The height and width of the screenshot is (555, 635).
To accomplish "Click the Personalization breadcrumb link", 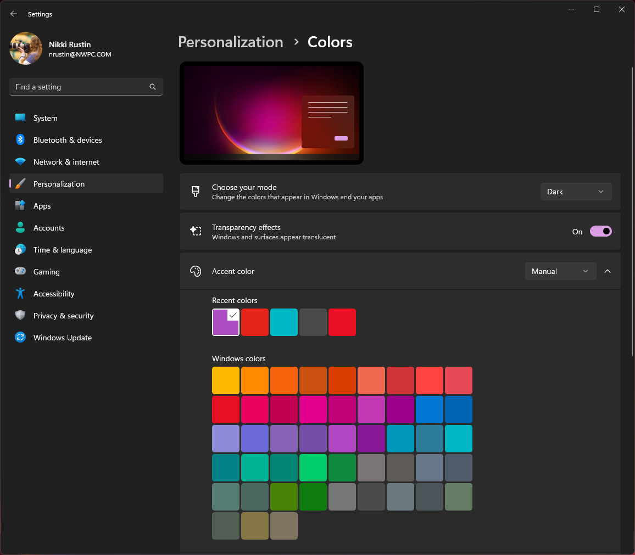I will 230,42.
